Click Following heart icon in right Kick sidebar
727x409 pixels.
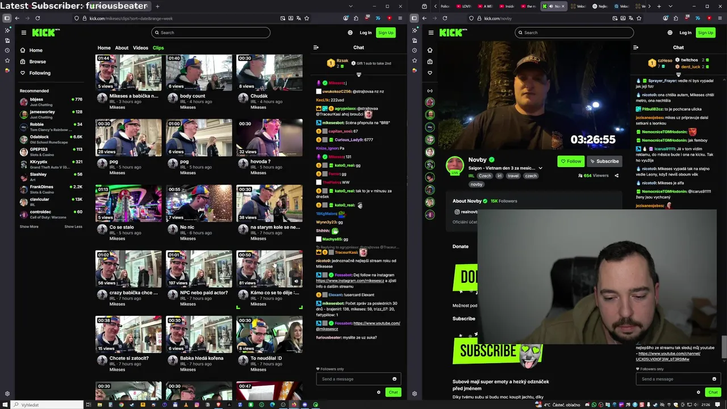coord(430,73)
